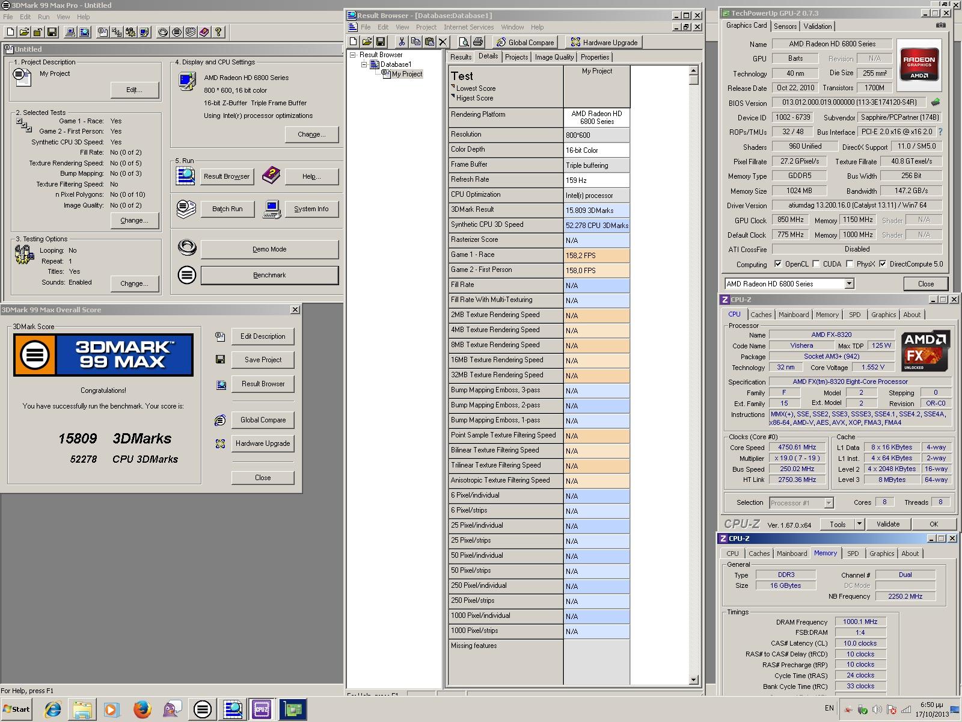Save BIOS using GPU-Z chip icon
Image resolution: width=962 pixels, height=722 pixels.
tap(936, 102)
